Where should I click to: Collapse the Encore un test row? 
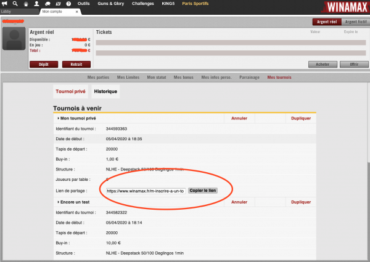tap(73, 202)
